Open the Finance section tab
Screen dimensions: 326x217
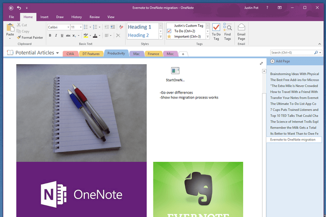point(153,54)
